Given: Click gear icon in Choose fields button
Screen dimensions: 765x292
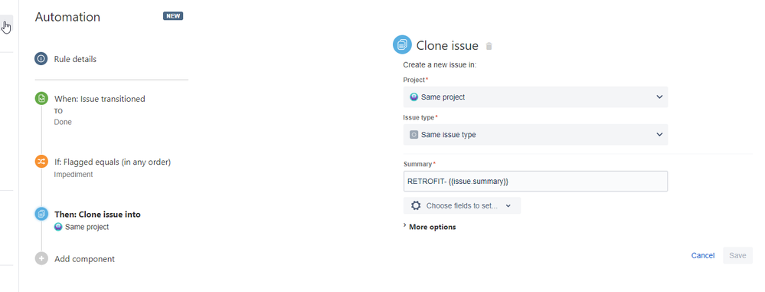Looking at the screenshot, I should point(416,205).
